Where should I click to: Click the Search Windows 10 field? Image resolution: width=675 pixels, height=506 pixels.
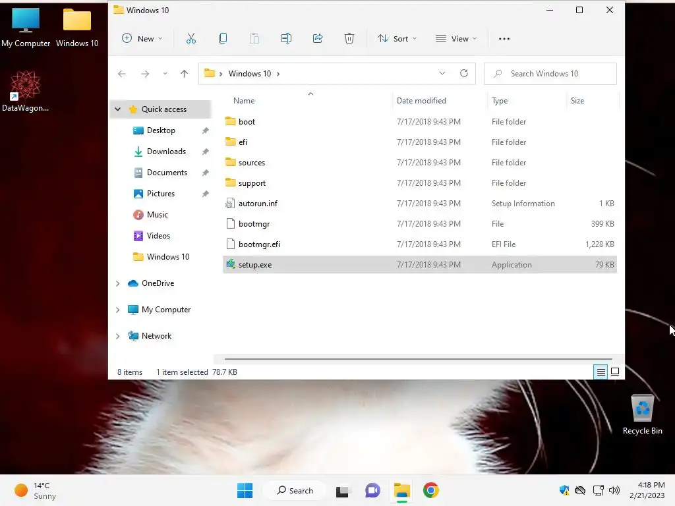point(550,74)
